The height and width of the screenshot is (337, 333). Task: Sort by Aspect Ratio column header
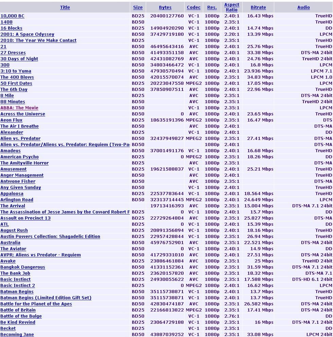232,7
